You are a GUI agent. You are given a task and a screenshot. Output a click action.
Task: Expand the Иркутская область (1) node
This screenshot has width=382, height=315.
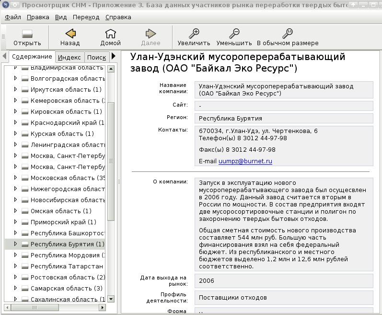[15, 89]
